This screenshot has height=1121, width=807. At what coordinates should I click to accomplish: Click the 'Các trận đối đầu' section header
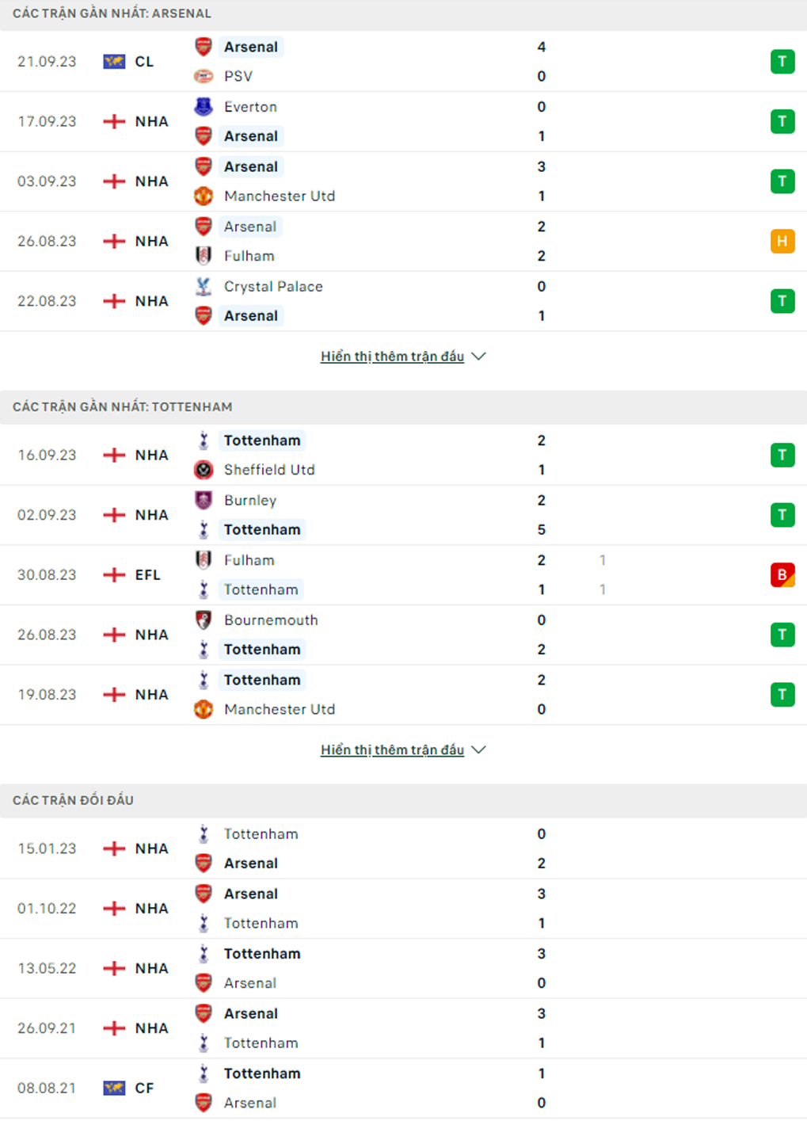(x=73, y=800)
